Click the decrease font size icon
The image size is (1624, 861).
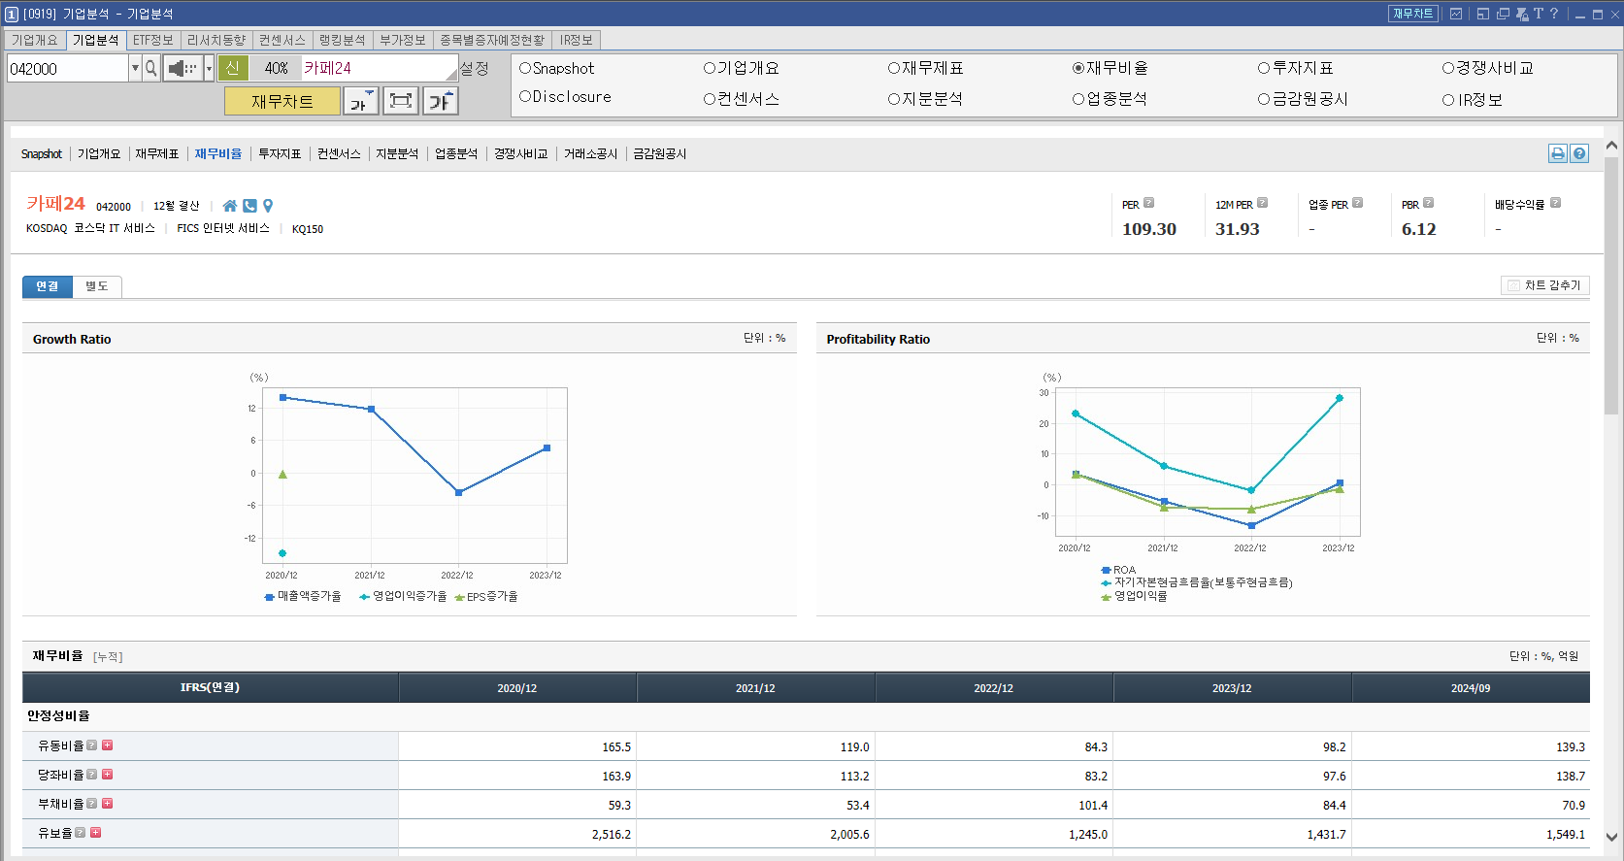(x=361, y=101)
